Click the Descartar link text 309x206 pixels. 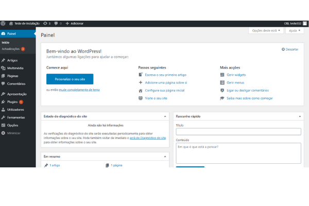(x=292, y=49)
